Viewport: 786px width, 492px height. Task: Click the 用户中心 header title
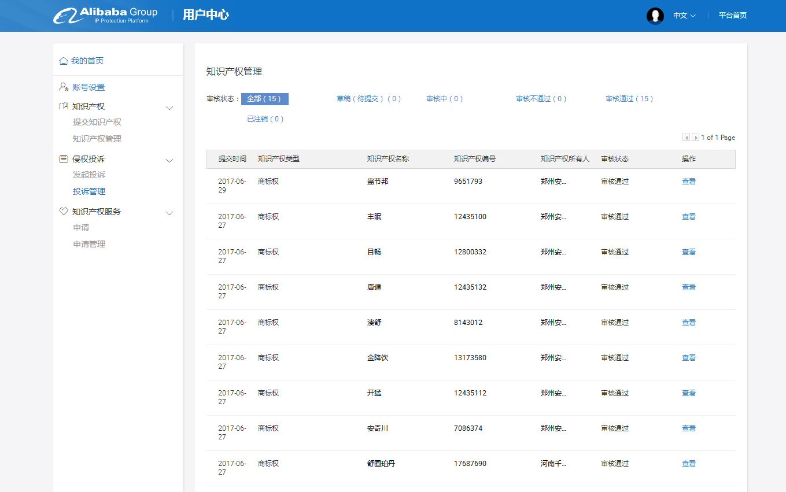pos(206,15)
